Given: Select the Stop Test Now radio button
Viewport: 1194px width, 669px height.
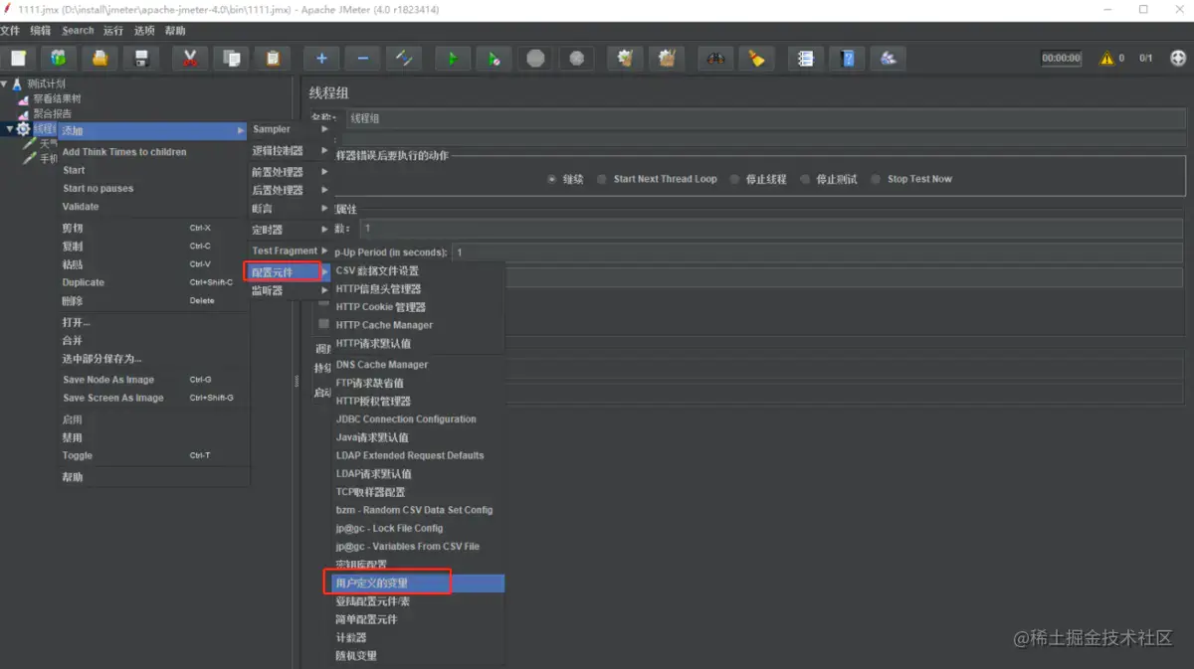Looking at the screenshot, I should (877, 179).
